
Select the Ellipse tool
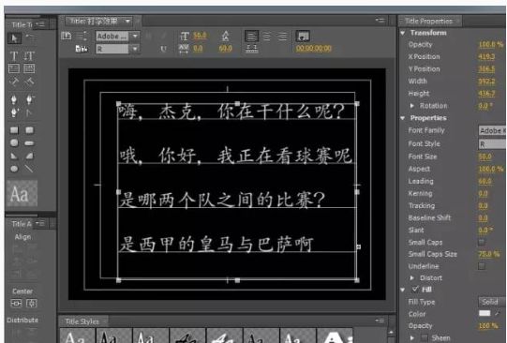(x=14, y=169)
